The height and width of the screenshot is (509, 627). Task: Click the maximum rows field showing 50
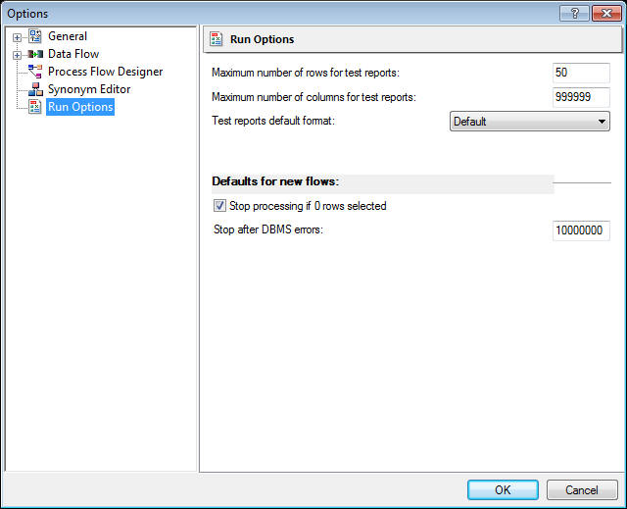581,73
